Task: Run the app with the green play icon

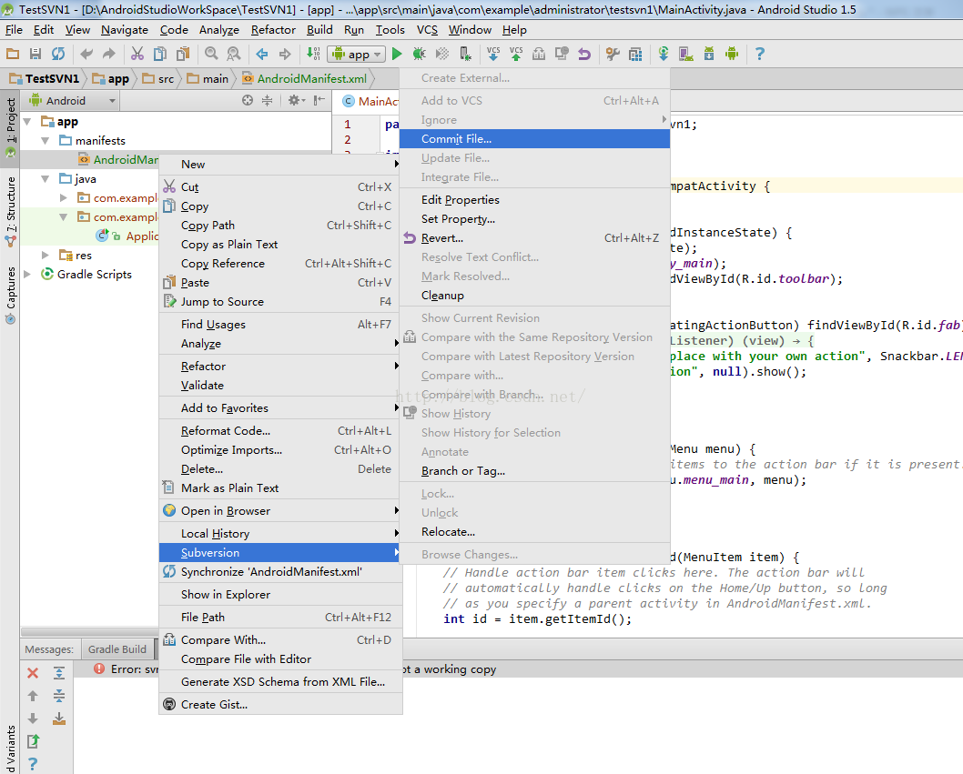Action: pos(397,54)
